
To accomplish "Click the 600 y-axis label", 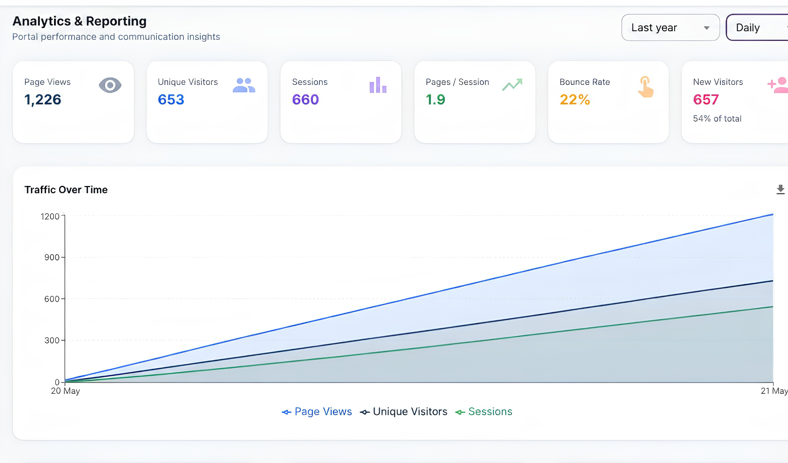I will pyautogui.click(x=52, y=299).
